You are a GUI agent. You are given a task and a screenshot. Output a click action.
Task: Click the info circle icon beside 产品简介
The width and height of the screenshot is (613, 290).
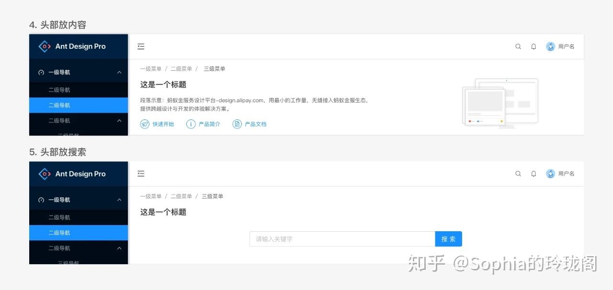[191, 124]
